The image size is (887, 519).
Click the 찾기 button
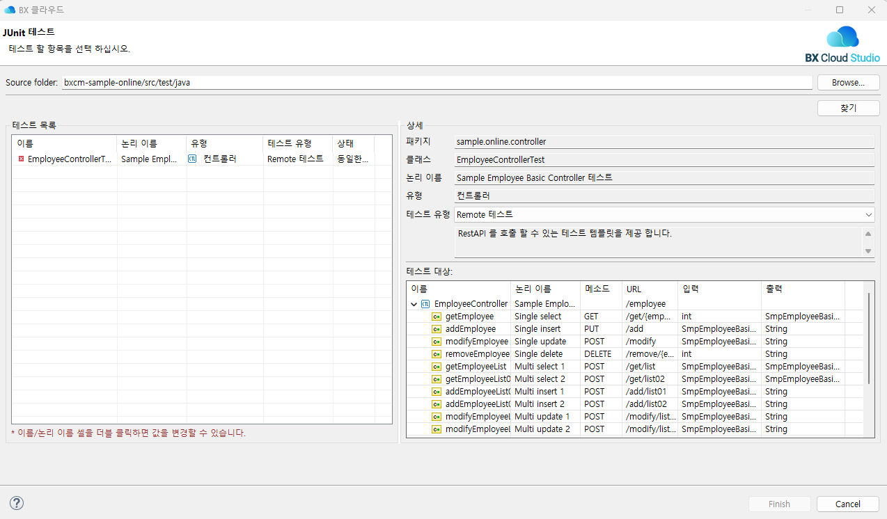pyautogui.click(x=848, y=108)
